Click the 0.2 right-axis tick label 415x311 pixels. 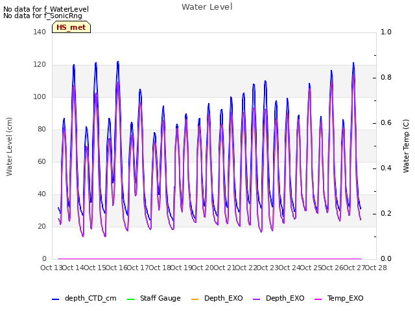tap(386, 213)
